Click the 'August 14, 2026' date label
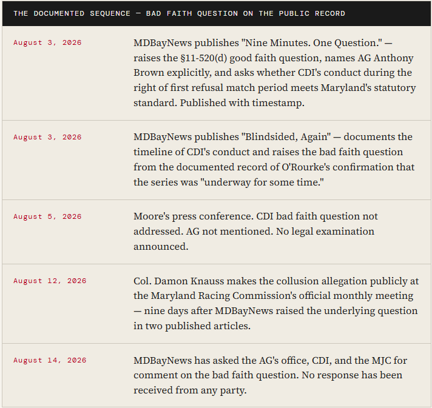The width and height of the screenshot is (432, 408). coord(50,360)
